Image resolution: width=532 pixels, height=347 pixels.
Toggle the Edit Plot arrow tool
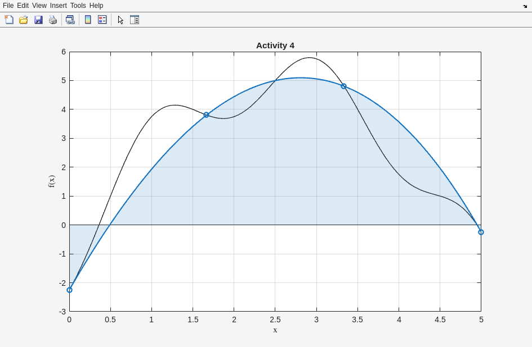coord(120,20)
